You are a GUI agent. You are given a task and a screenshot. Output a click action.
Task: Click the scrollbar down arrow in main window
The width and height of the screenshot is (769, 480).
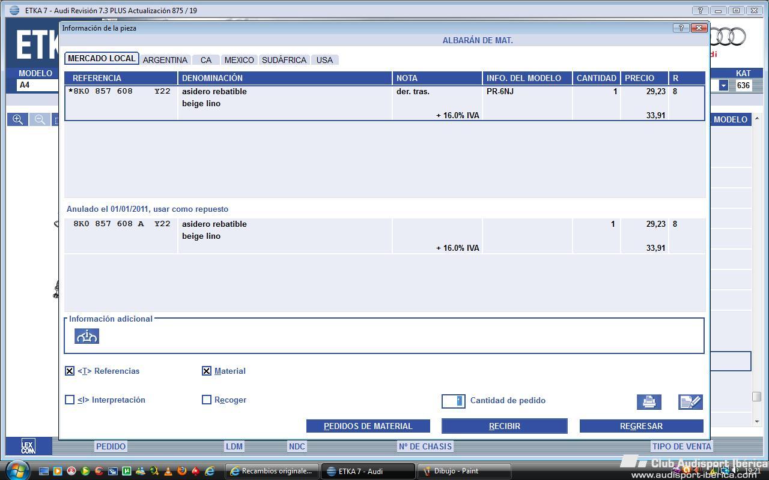coord(757,421)
